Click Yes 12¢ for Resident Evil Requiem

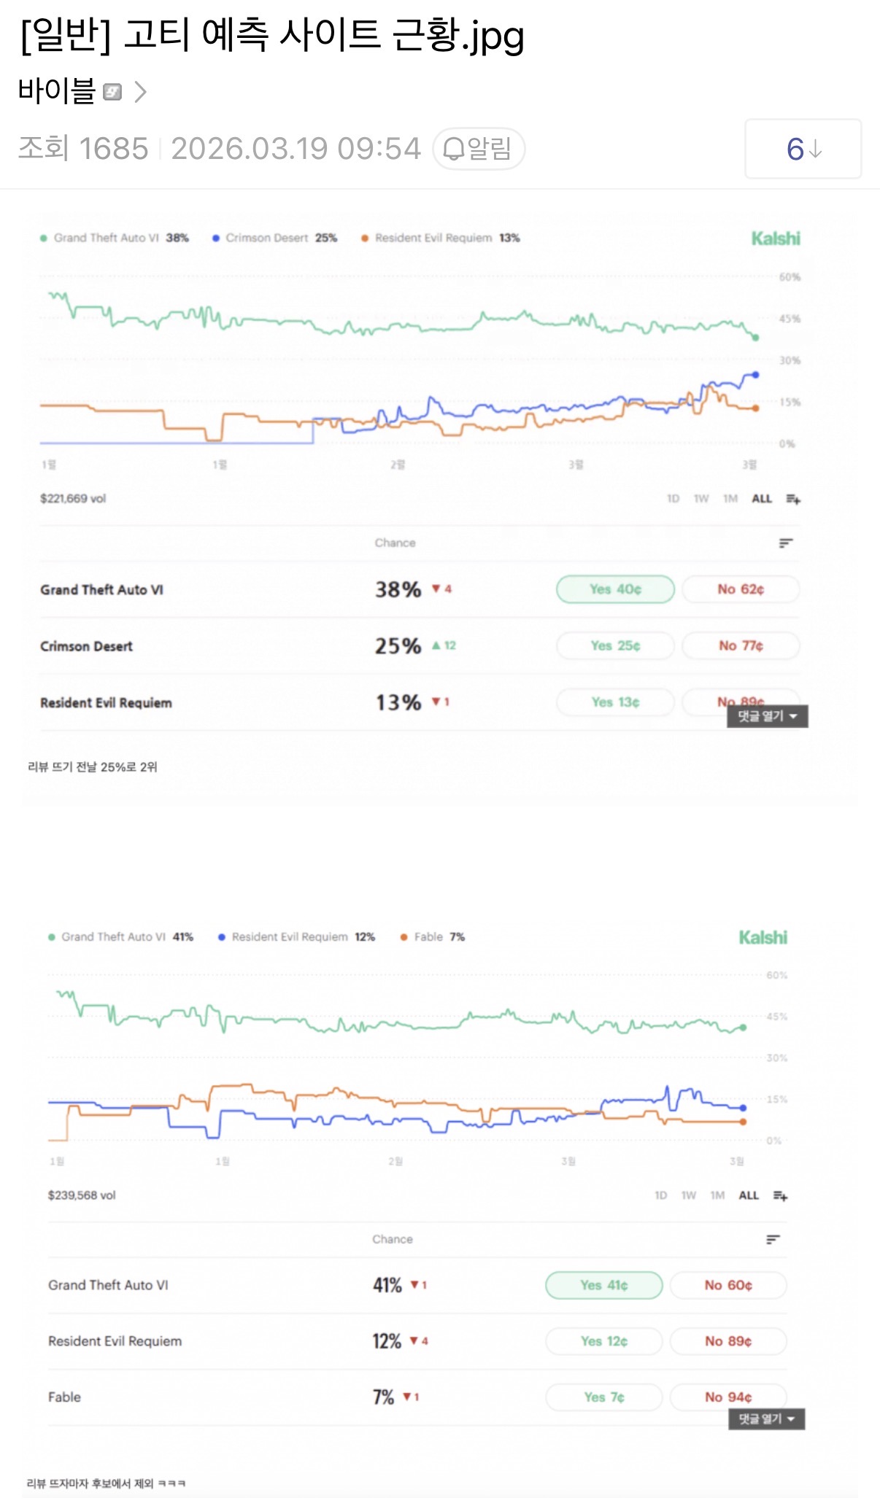(603, 1341)
